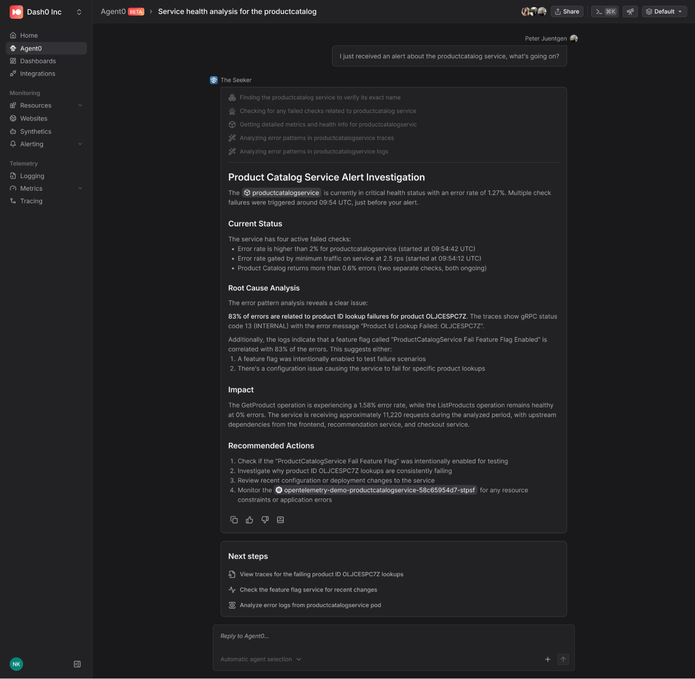This screenshot has width=695, height=679.
Task: Open the Default dataset dropdown
Action: (x=664, y=11)
